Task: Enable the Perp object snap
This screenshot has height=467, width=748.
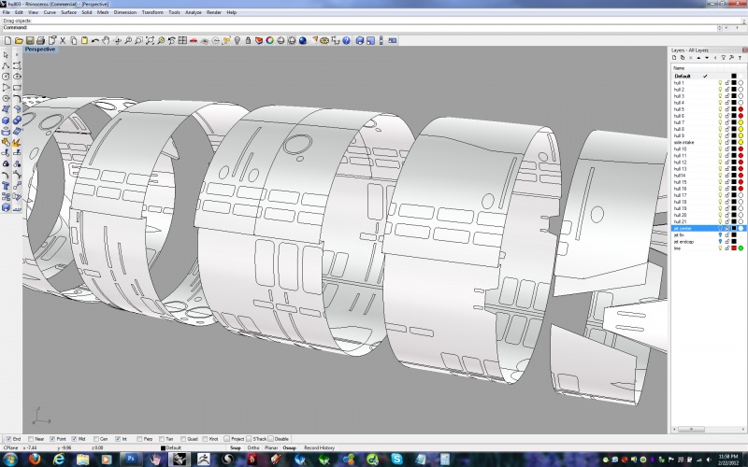Action: (139, 439)
